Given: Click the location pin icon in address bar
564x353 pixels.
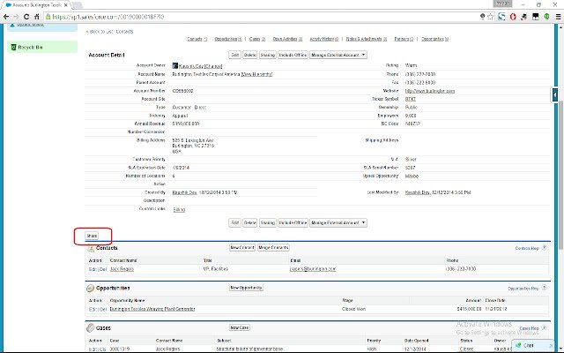Looking at the screenshot, I should [x=483, y=17].
